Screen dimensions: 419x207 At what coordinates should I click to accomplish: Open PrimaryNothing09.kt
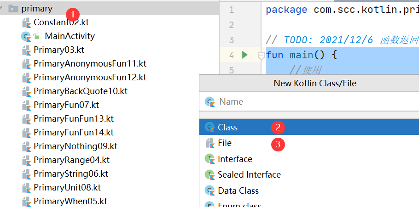76,146
